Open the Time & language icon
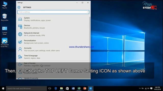163x91 pixels. tap(20, 57)
